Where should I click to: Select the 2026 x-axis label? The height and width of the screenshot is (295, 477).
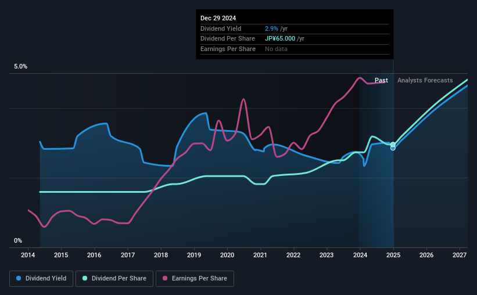click(426, 255)
